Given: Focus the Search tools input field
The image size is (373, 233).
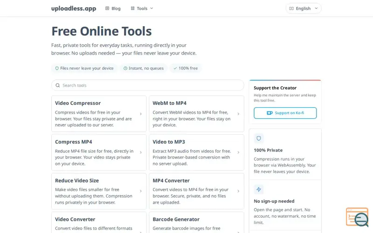Looking at the screenshot, I should (148, 85).
